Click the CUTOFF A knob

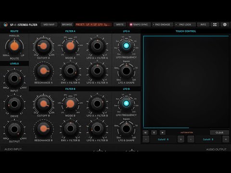pos(43,46)
